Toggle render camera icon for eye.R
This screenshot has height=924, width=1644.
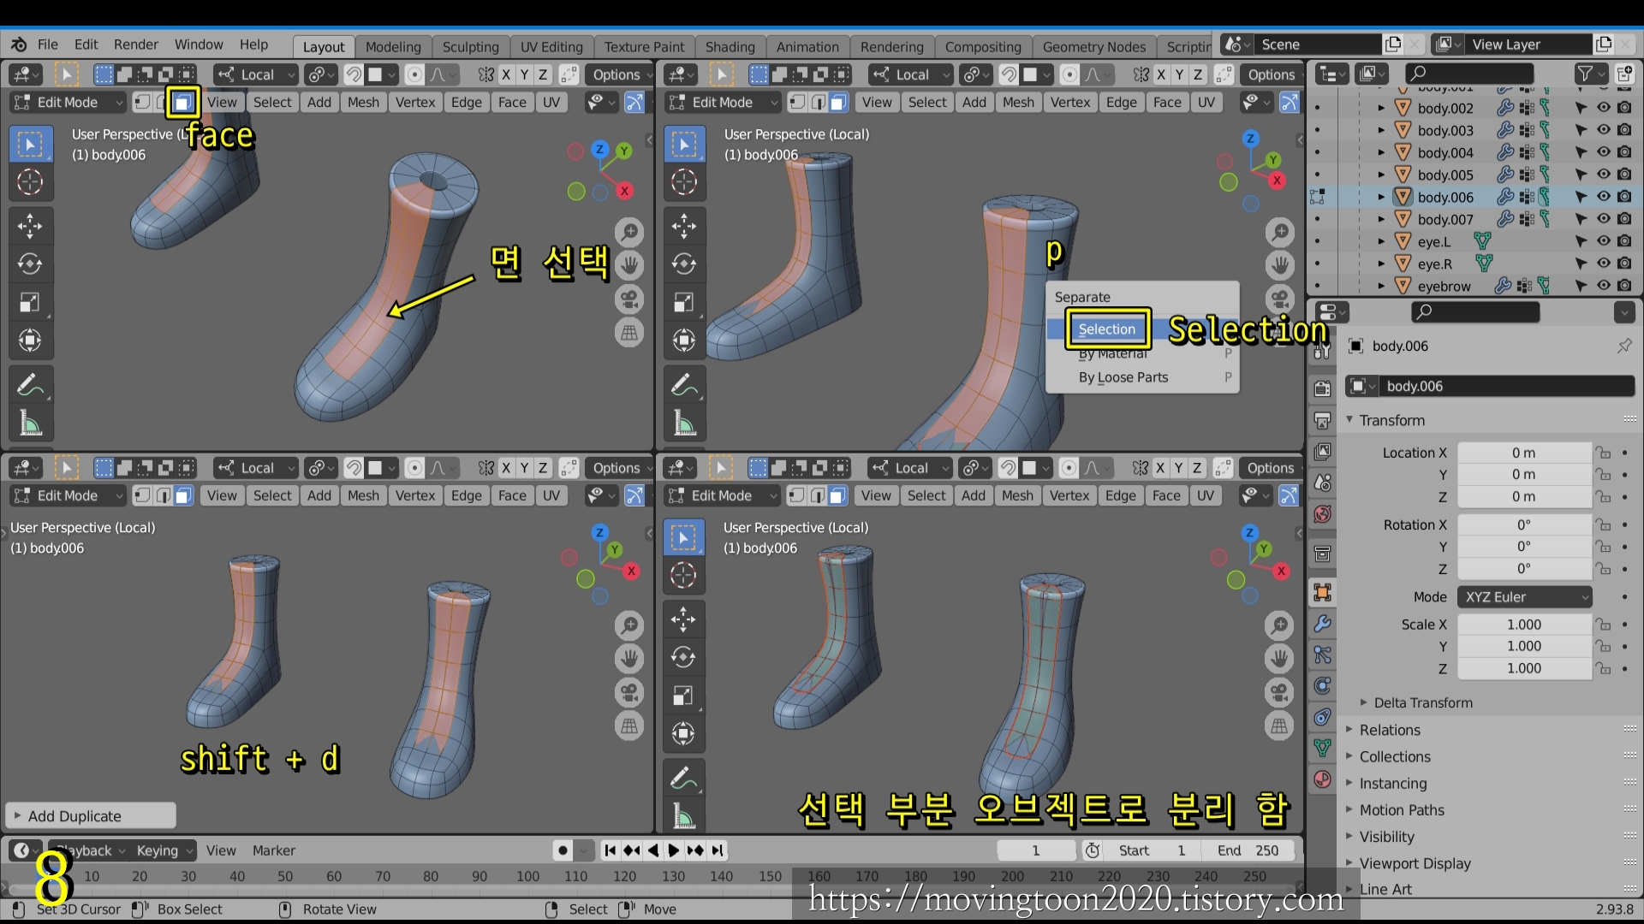pyautogui.click(x=1624, y=264)
